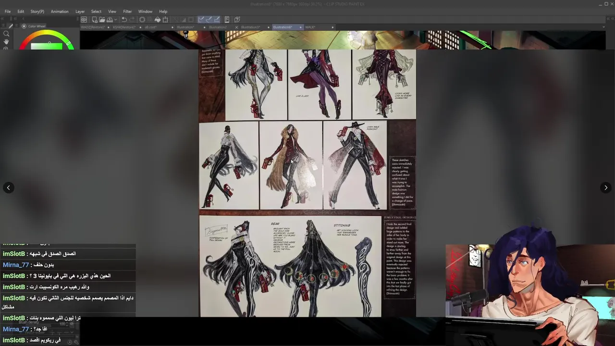Click the 'These sketches were immediately rejected' note

(402, 182)
